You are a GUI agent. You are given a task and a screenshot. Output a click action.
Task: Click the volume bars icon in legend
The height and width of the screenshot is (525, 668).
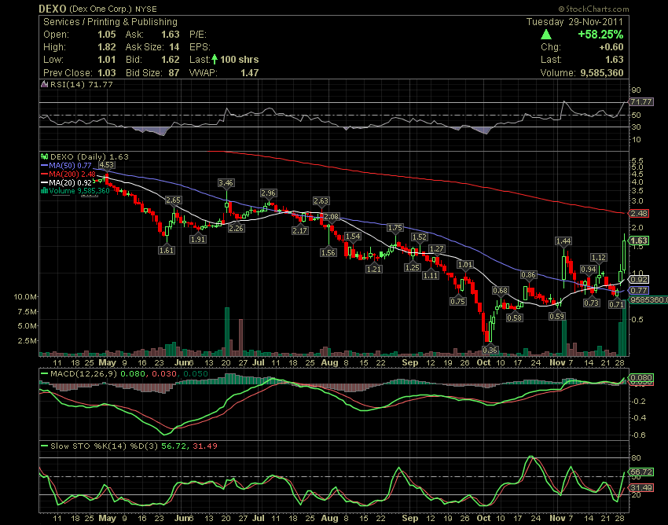pyautogui.click(x=44, y=191)
